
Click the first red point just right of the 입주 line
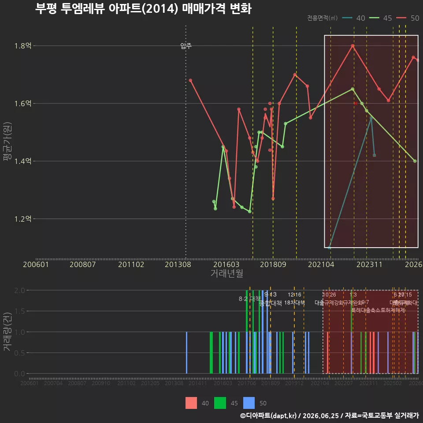[x=190, y=80]
